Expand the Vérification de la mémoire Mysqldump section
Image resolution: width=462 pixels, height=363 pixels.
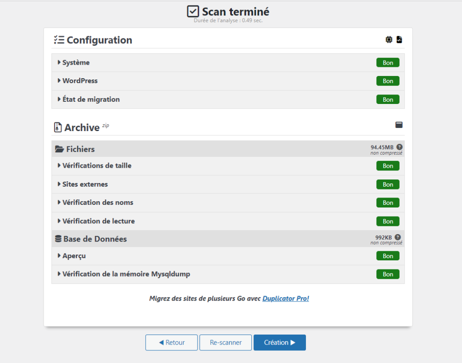(126, 274)
